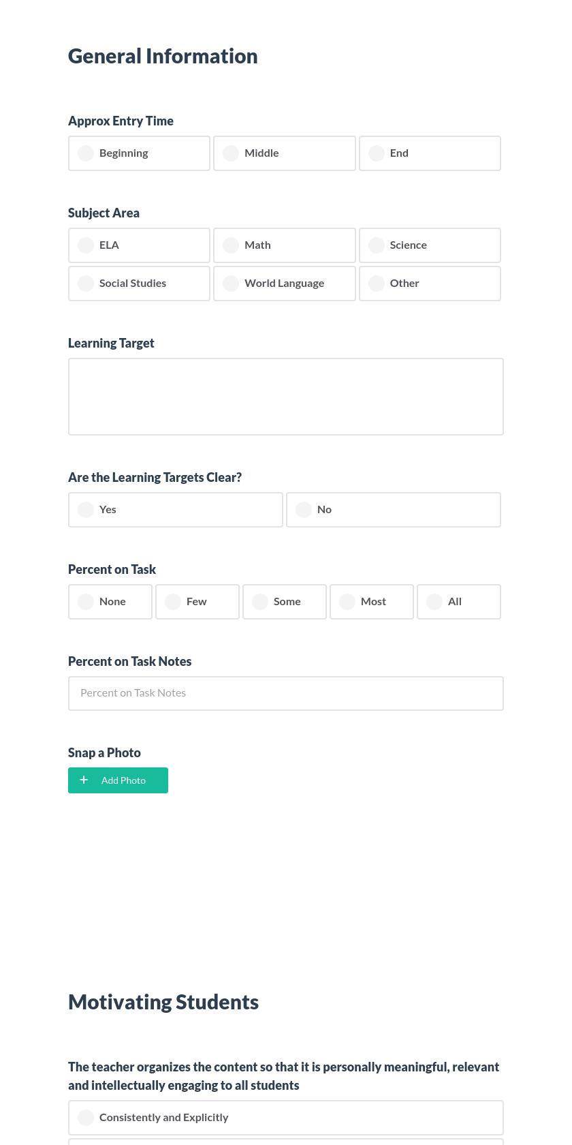Select Other under Subject Area
The height and width of the screenshot is (1145, 572).
(x=430, y=283)
